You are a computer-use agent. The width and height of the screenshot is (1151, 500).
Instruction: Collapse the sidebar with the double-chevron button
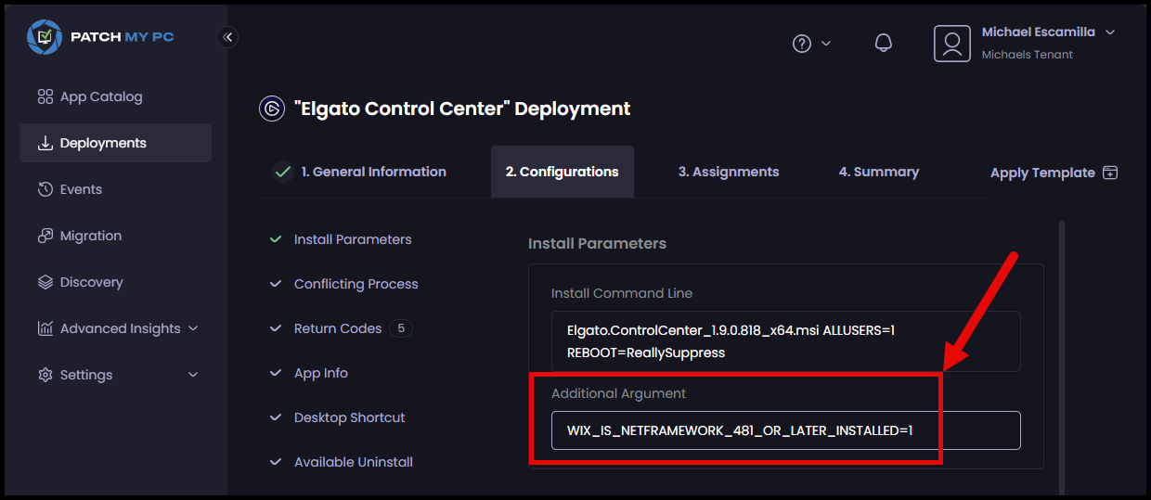point(228,37)
